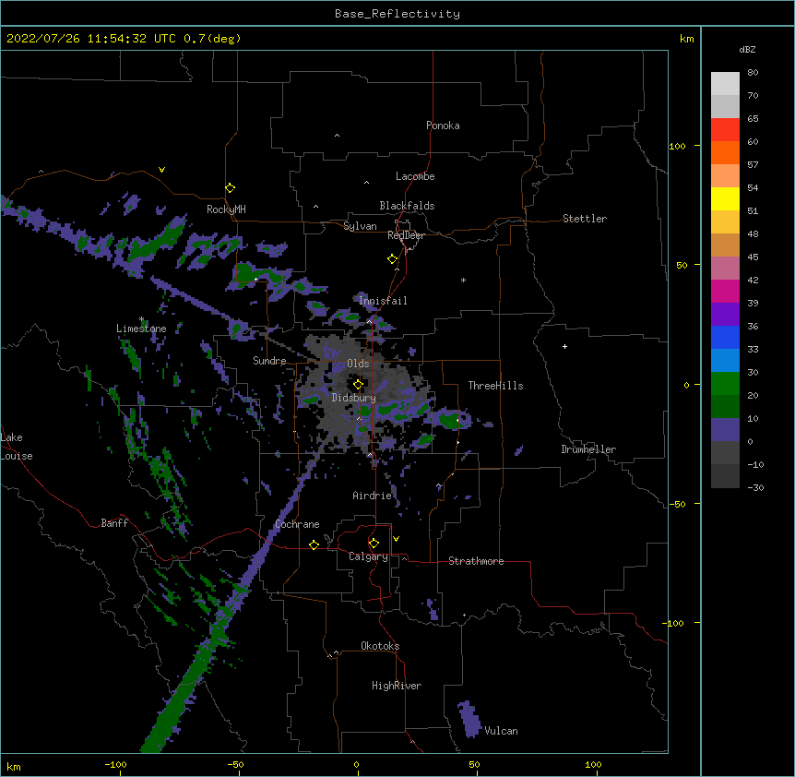Click the -100 tick on bottom axis
The height and width of the screenshot is (777, 795).
115,765
